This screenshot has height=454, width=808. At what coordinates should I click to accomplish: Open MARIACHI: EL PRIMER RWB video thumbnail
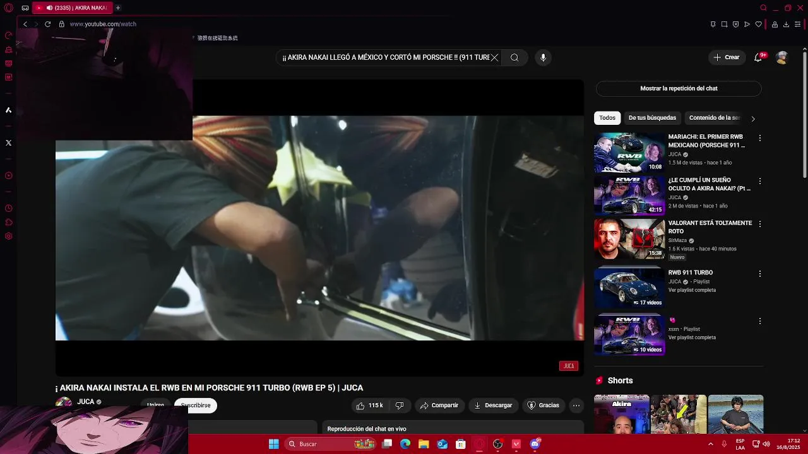(629, 152)
